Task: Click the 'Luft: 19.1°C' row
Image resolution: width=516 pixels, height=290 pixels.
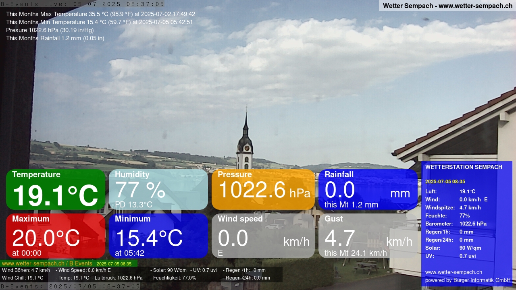Action: (x=450, y=192)
